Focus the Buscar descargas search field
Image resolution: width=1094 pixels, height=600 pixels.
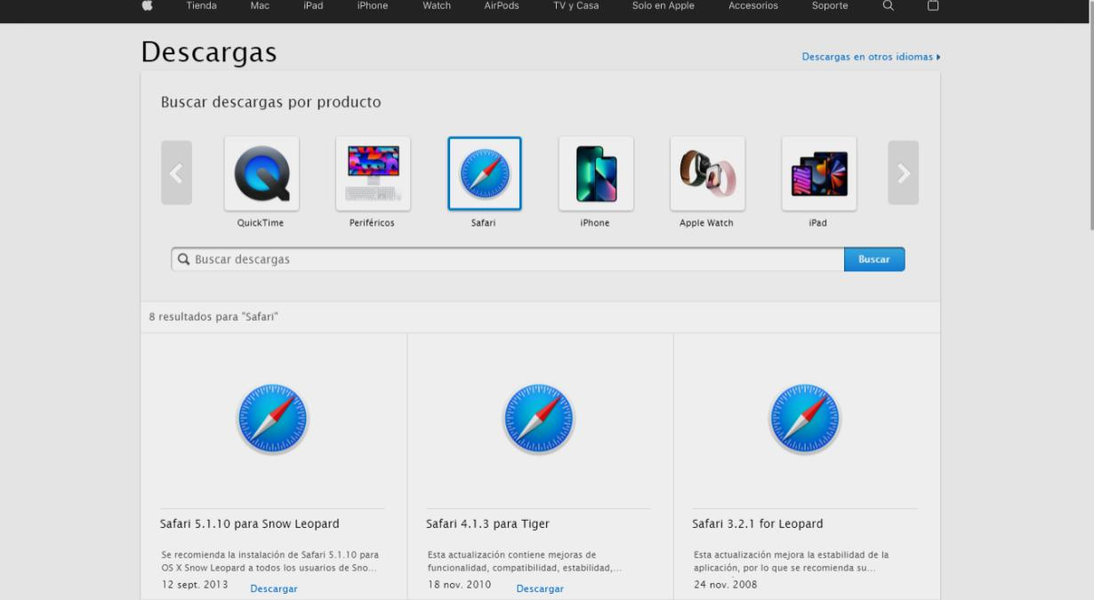pyautogui.click(x=508, y=260)
